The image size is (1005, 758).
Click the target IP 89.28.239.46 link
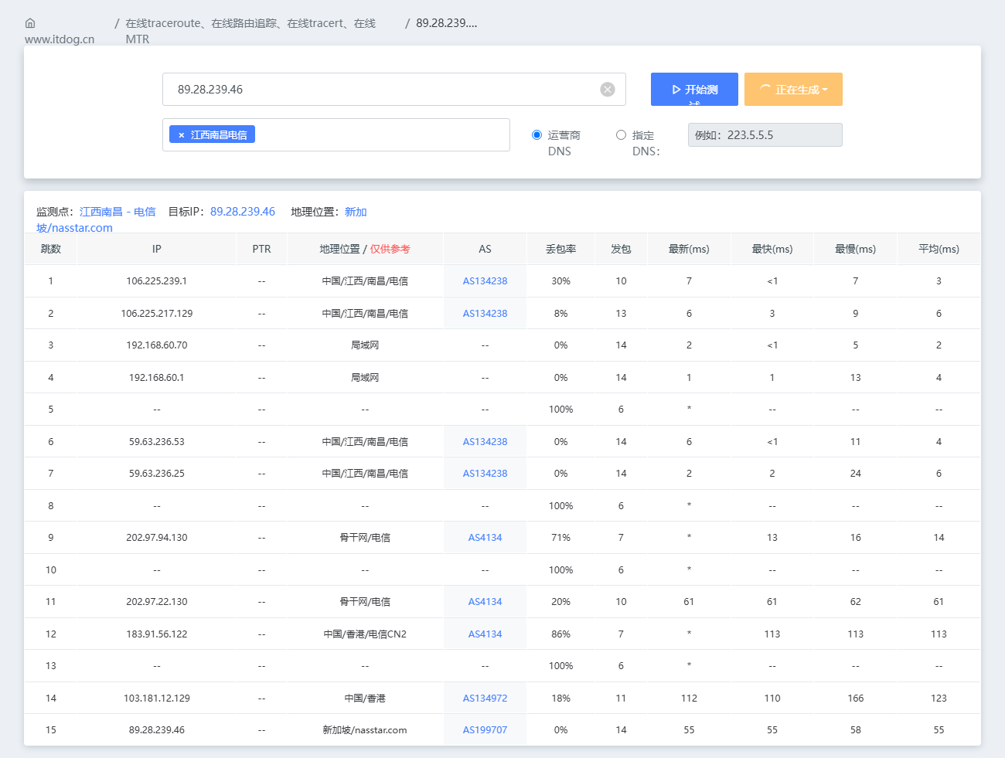243,212
